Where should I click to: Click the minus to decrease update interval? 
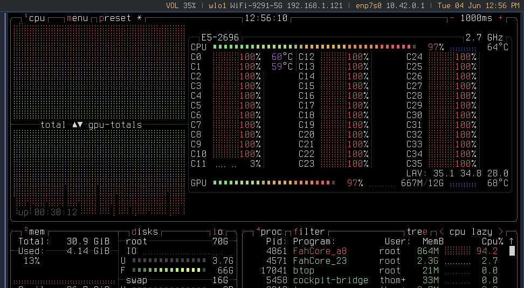pos(452,18)
